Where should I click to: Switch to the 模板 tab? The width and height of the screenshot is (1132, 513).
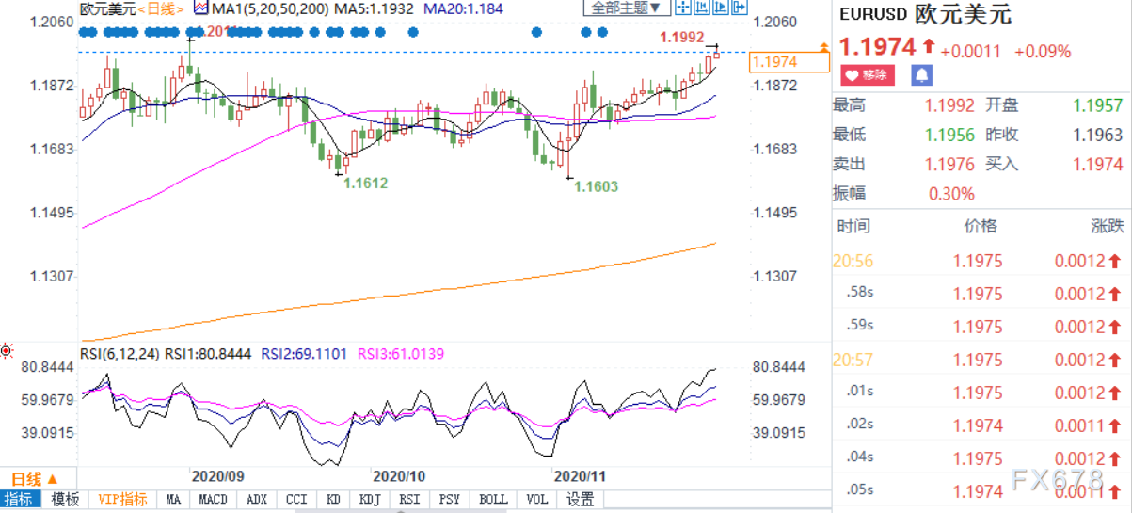[x=65, y=499]
